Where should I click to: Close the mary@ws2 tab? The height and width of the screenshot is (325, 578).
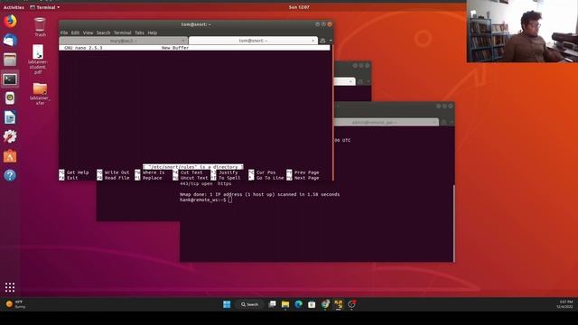pos(183,41)
